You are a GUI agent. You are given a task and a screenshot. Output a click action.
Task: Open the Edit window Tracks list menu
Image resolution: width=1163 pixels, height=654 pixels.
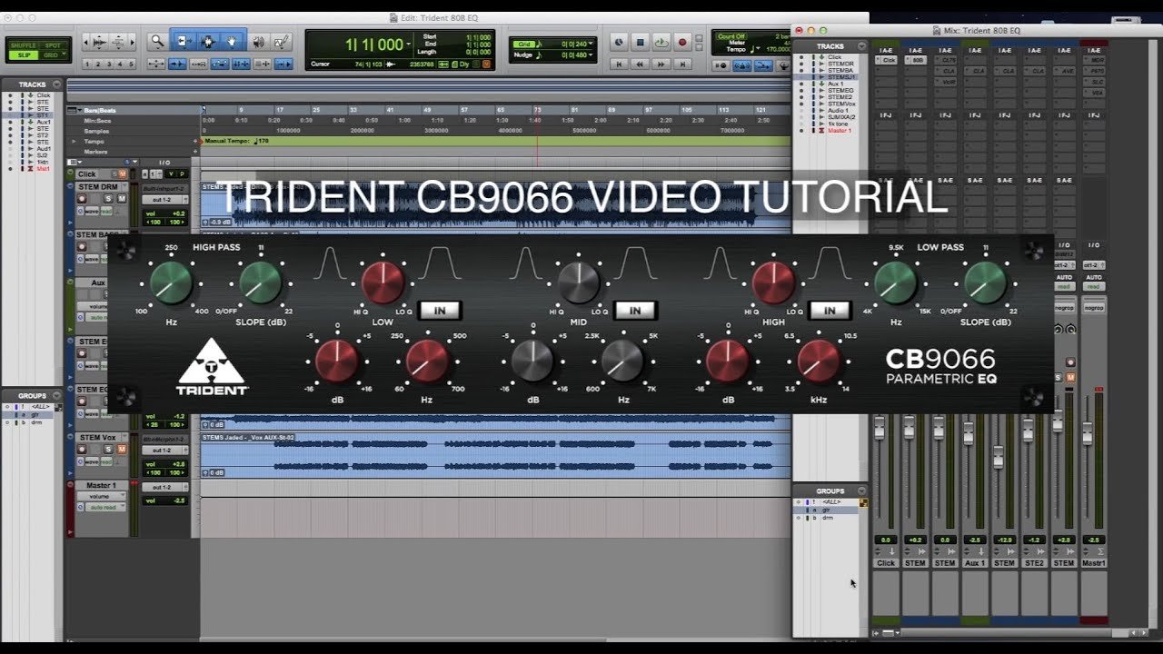[x=57, y=84]
